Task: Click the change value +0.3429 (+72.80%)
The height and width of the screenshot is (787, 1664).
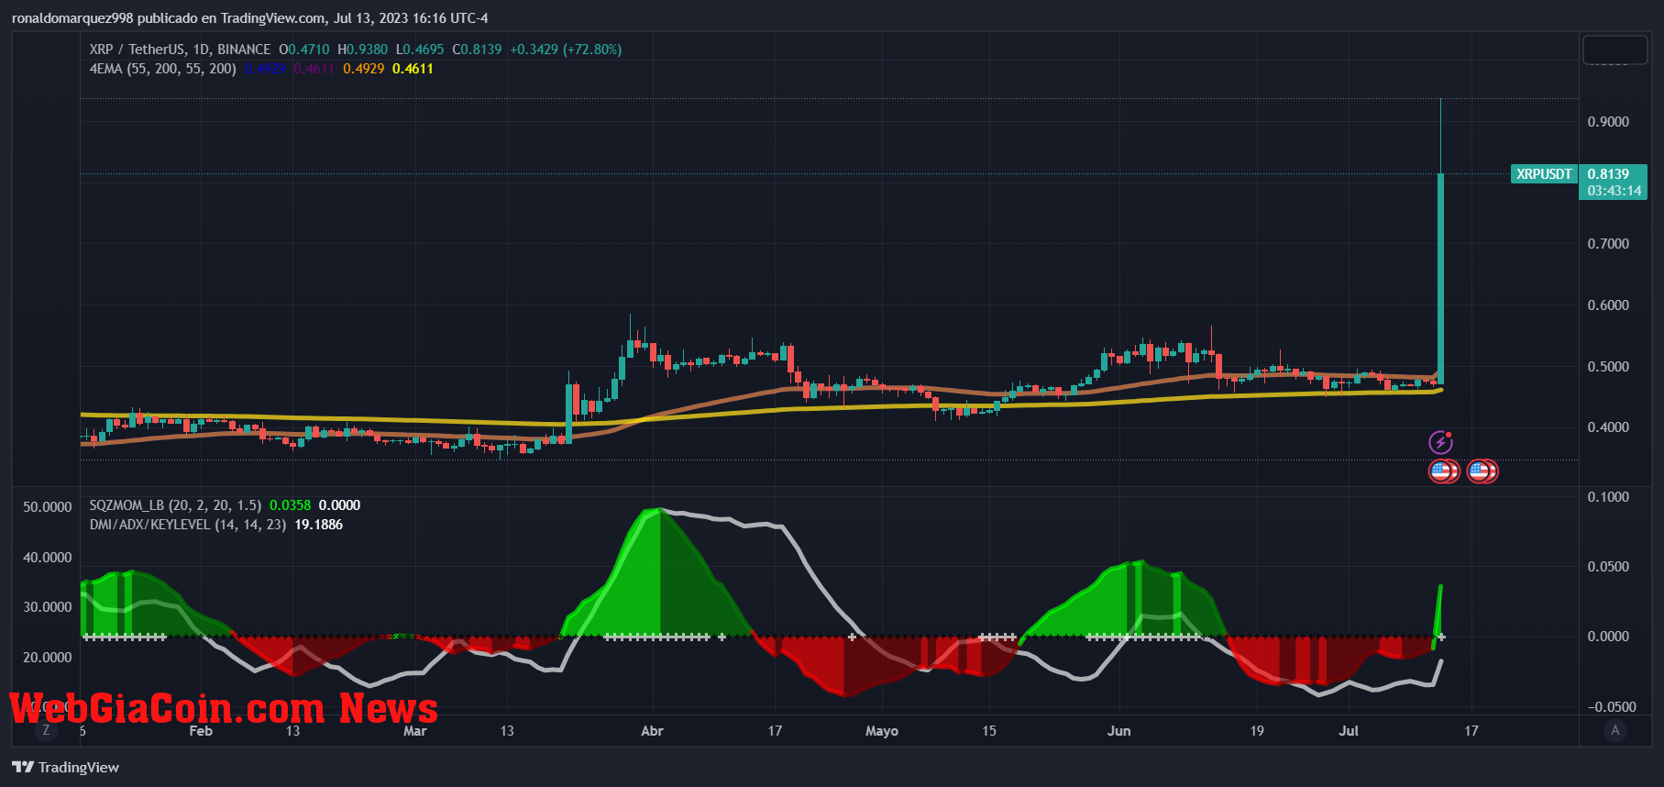Action: point(566,50)
